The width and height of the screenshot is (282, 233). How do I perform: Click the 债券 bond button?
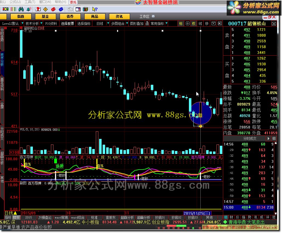point(70,16)
